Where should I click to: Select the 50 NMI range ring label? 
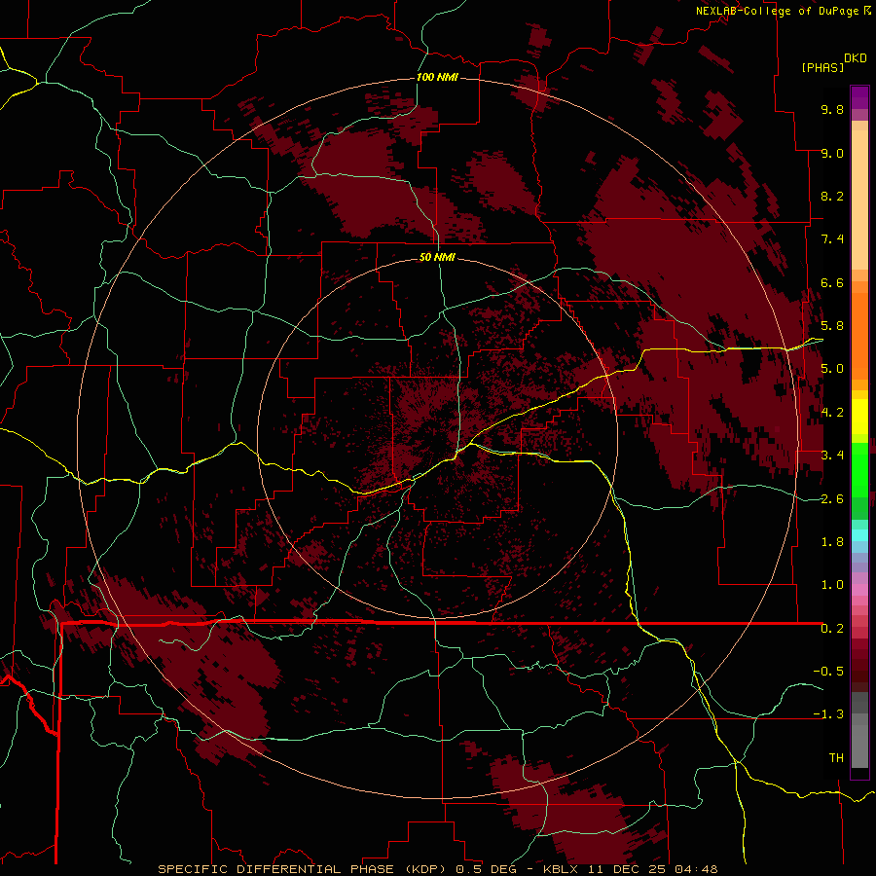click(437, 257)
